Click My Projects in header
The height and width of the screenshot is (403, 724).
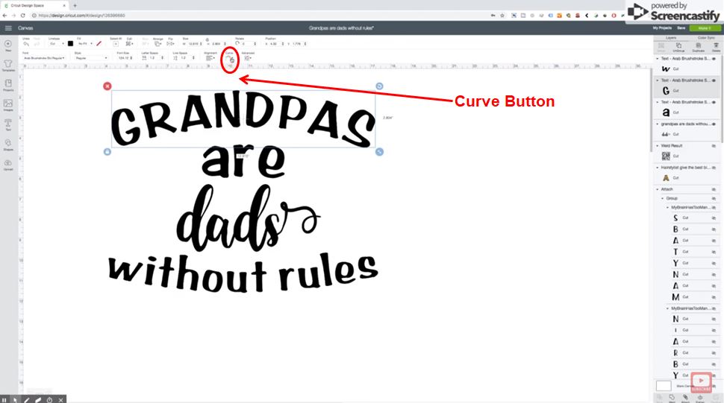661,28
